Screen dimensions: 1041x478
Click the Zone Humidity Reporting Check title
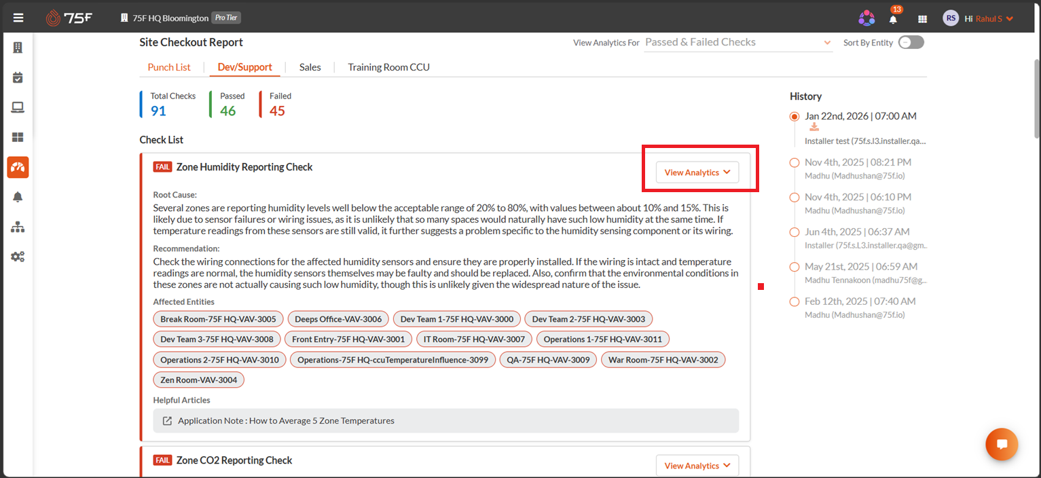[x=244, y=167]
